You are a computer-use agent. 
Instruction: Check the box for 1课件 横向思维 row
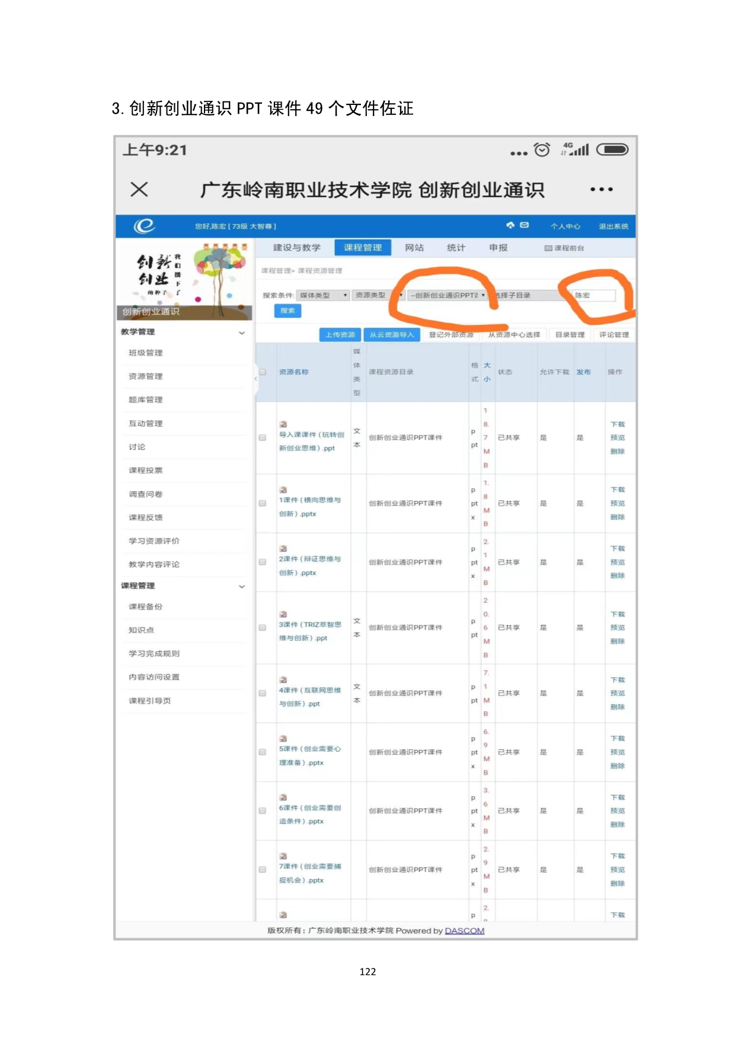(x=263, y=503)
